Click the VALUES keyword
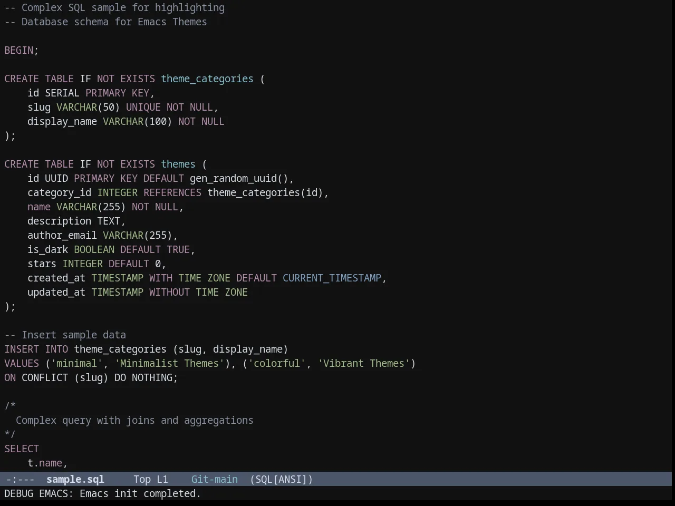Screen dimensions: 675x506 click(22, 364)
